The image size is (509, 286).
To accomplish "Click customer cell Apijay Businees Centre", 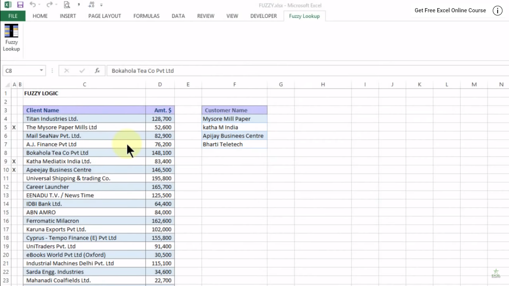I will tap(234, 136).
